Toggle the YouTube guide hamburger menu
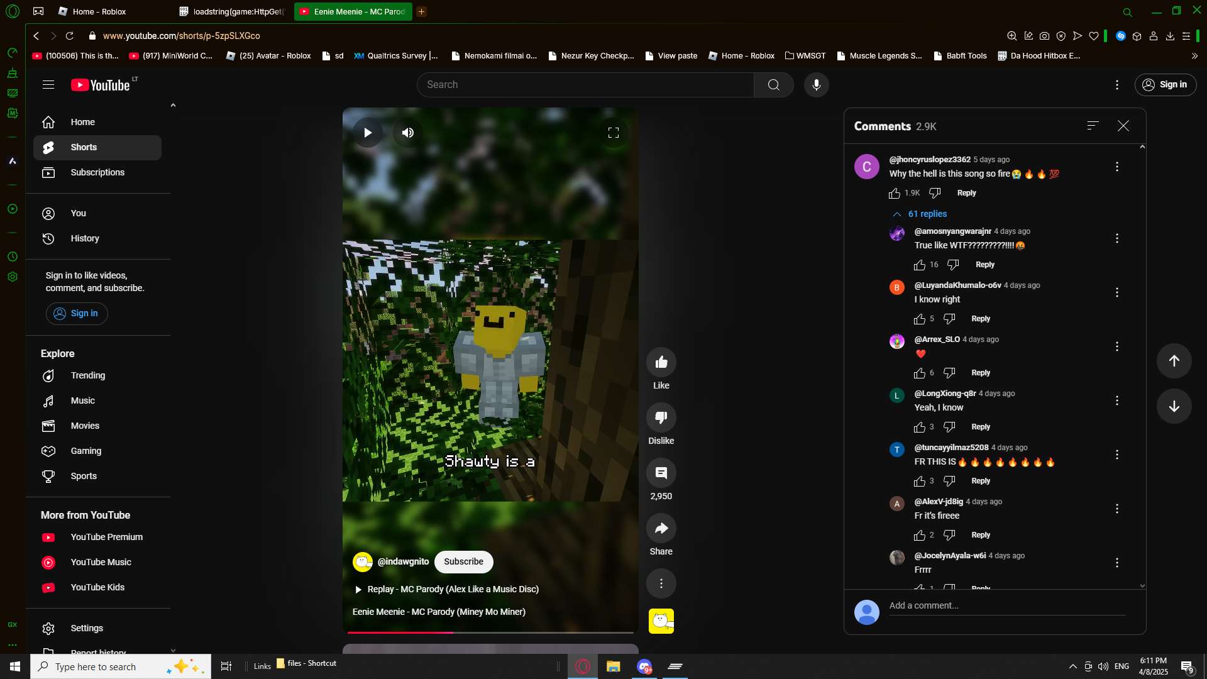 coord(48,85)
